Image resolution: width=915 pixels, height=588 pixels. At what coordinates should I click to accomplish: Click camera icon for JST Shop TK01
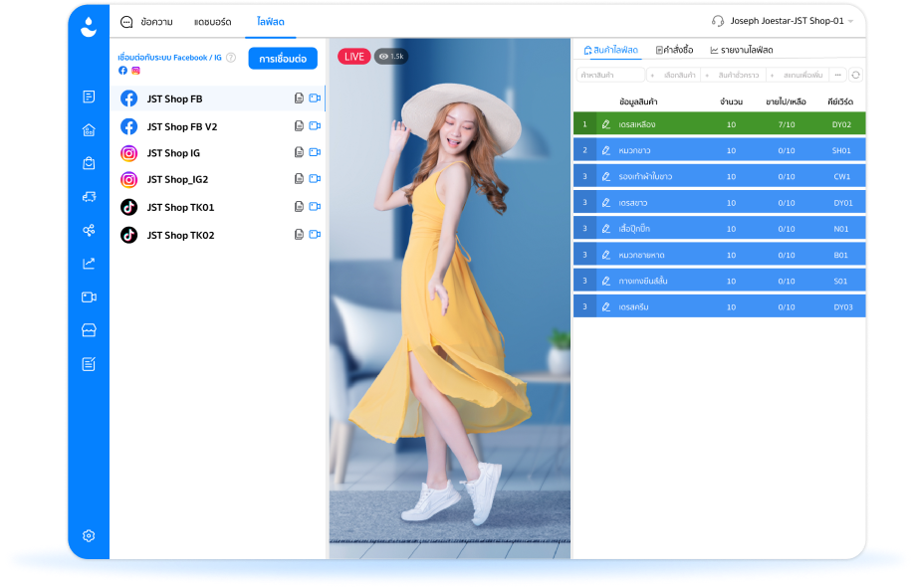[315, 207]
